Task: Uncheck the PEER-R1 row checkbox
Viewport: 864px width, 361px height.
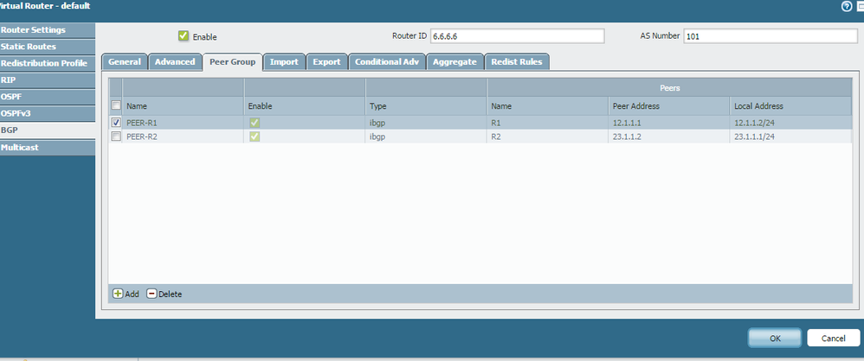Action: 116,122
